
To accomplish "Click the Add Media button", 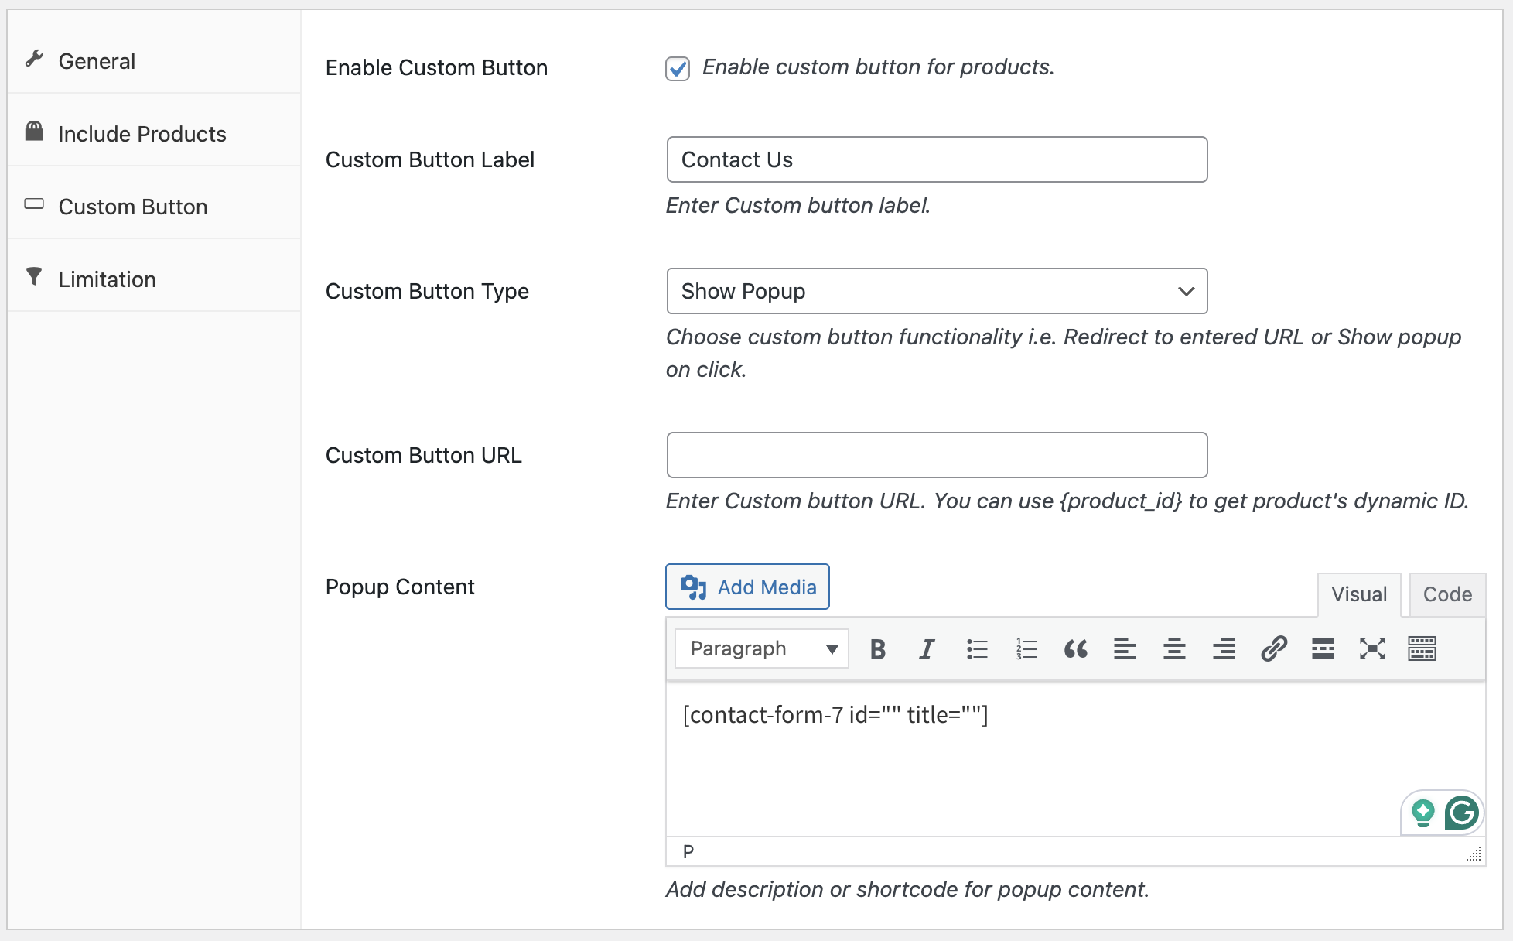I will (x=747, y=587).
